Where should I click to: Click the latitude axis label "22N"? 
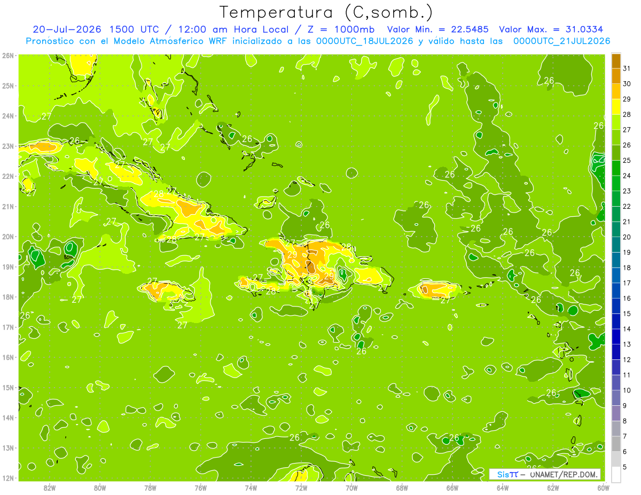[8, 176]
